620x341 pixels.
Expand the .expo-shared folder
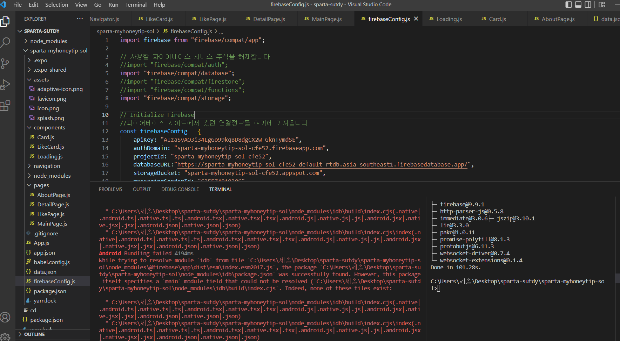point(29,70)
